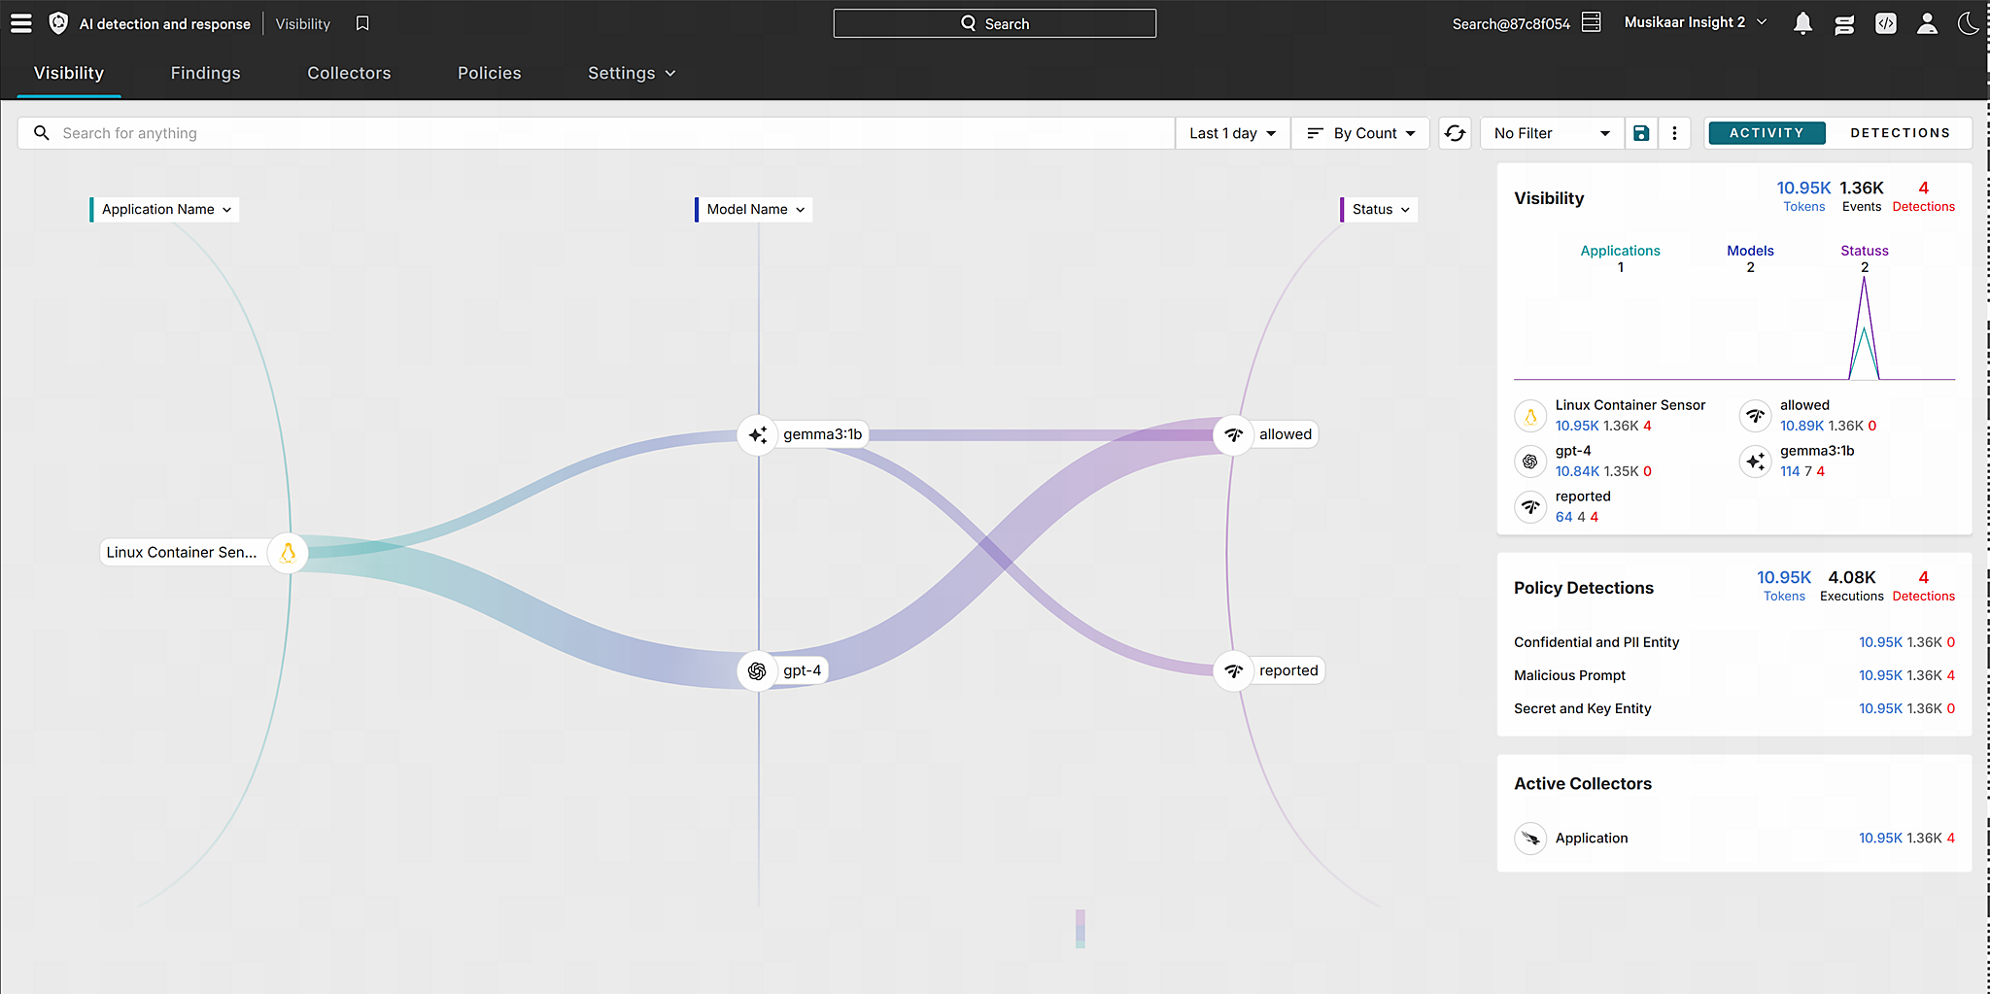Open the By Count sort dropdown
Screen dimensions: 1990x994
(x=1360, y=133)
